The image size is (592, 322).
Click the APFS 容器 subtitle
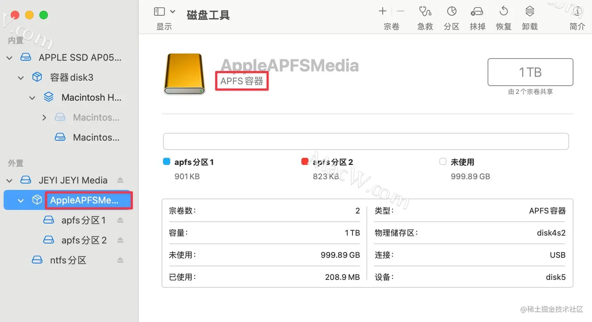click(x=242, y=81)
